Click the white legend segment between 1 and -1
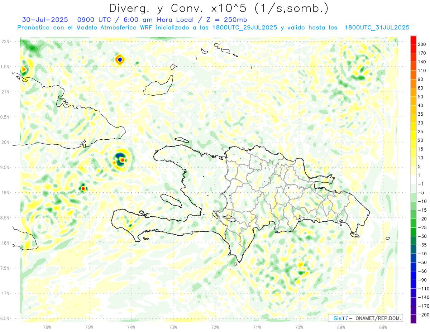The width and height of the screenshot is (430, 332). click(x=413, y=180)
